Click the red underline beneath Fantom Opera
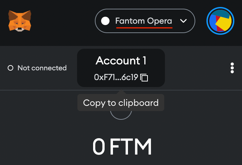 point(144,28)
